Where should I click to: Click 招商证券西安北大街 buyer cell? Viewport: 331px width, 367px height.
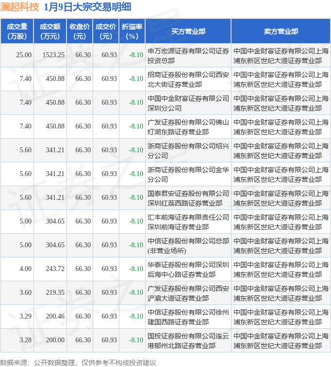tap(188, 79)
